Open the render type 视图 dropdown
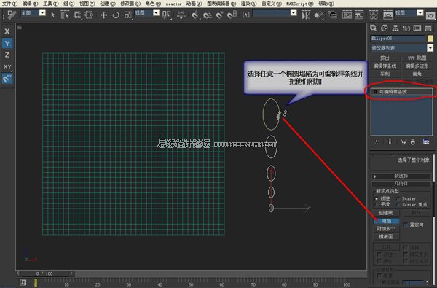This screenshot has width=437, height=288. pos(420,13)
